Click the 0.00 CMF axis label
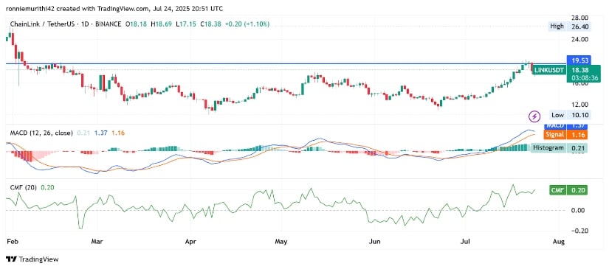The height and width of the screenshot is (269, 609). pyautogui.click(x=578, y=210)
